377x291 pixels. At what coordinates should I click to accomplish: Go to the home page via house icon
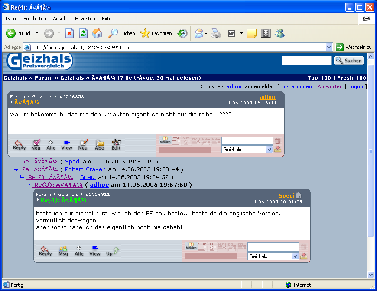click(x=97, y=33)
